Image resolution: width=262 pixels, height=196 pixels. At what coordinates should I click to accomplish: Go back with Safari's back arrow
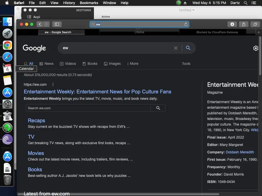(40, 24)
